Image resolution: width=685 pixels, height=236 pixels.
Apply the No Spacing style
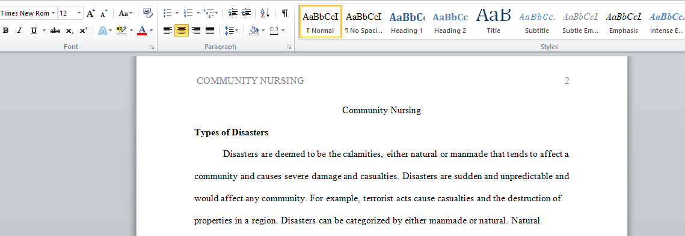click(x=363, y=22)
